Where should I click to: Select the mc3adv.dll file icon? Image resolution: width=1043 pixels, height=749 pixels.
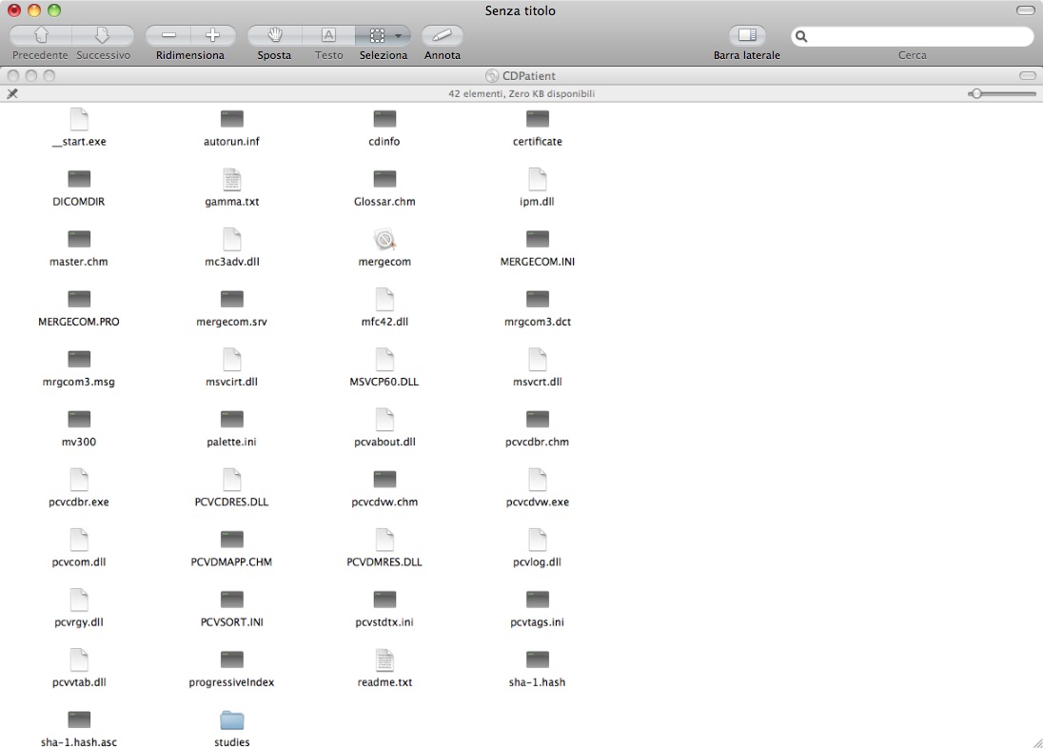coord(231,239)
